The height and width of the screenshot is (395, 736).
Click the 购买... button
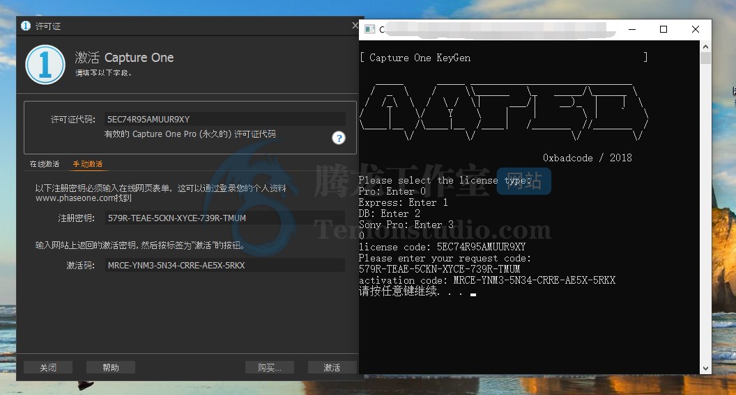tap(270, 367)
